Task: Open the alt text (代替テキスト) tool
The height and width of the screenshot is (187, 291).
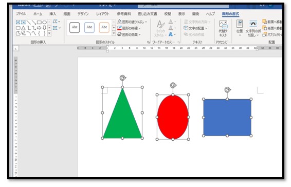Action: point(223,29)
